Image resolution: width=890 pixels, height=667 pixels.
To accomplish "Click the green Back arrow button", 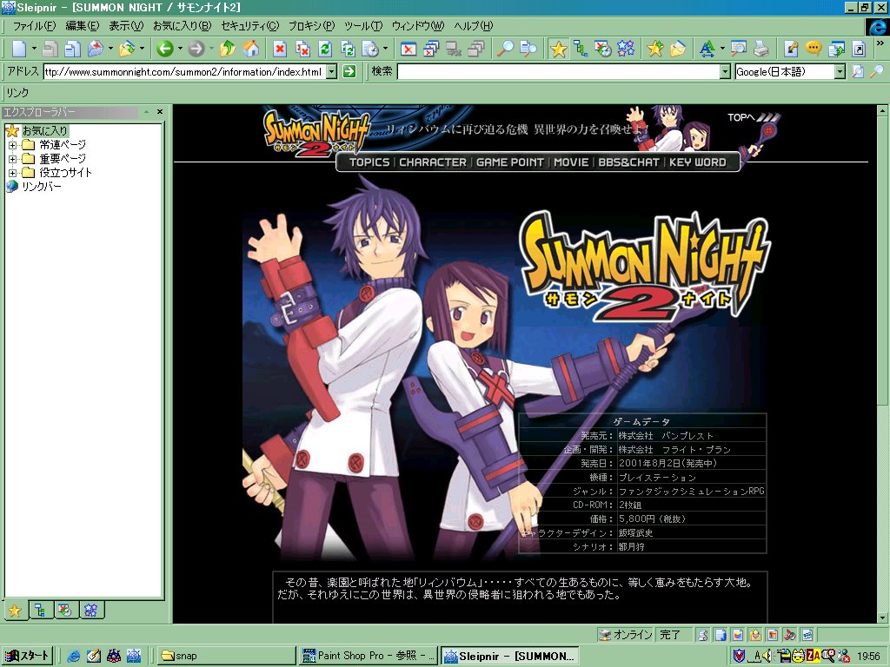I will [165, 49].
